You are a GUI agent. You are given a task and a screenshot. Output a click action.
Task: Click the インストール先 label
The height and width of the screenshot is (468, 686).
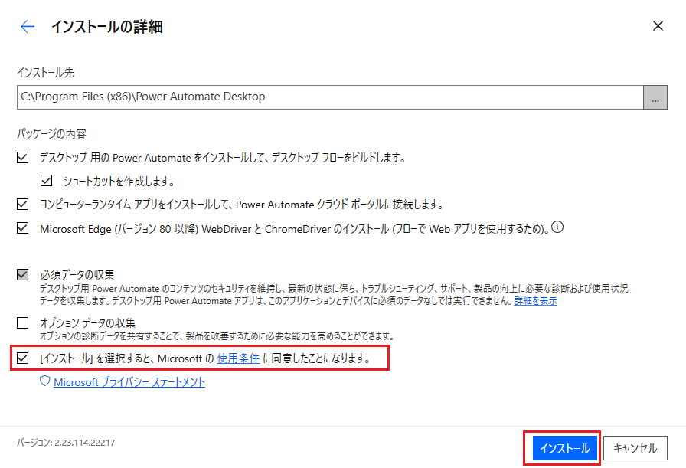(45, 73)
